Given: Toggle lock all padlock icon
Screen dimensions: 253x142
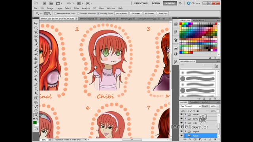Looking at the screenshot, I should (198, 111).
